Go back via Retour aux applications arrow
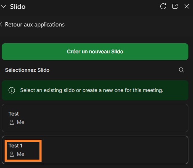Viewport: 193px width, 168px height. coord(1,24)
